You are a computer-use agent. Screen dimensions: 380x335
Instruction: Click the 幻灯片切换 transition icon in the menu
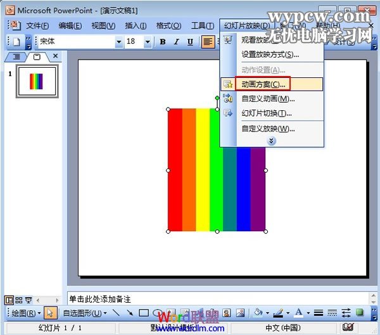coord(228,113)
